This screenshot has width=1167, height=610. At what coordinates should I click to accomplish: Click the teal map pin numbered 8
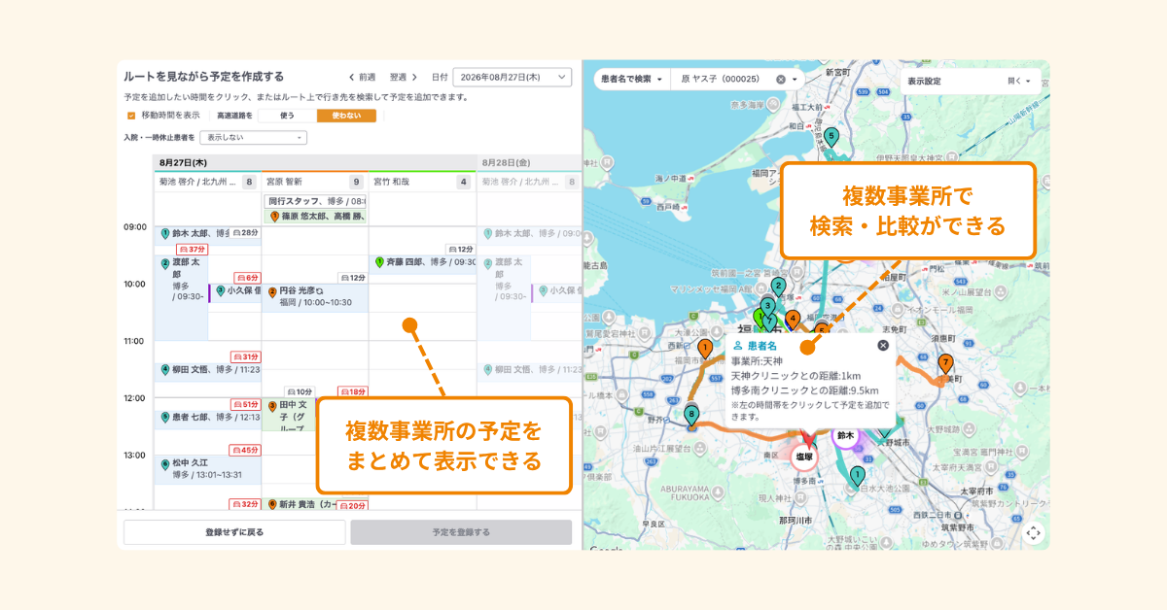click(691, 416)
